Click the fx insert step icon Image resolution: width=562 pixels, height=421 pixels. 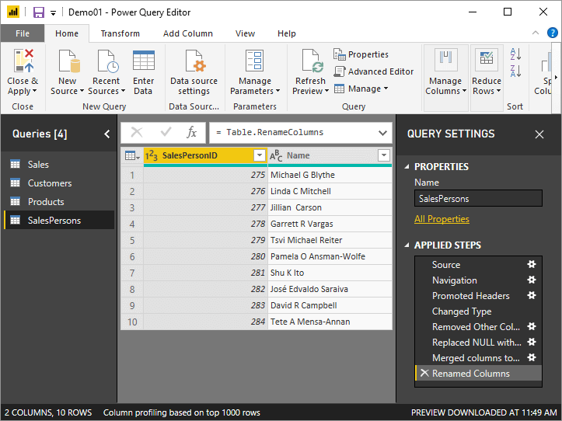[192, 132]
